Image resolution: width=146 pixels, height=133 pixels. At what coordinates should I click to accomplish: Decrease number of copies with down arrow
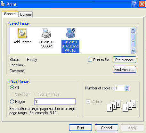pyautogui.click(x=127, y=89)
